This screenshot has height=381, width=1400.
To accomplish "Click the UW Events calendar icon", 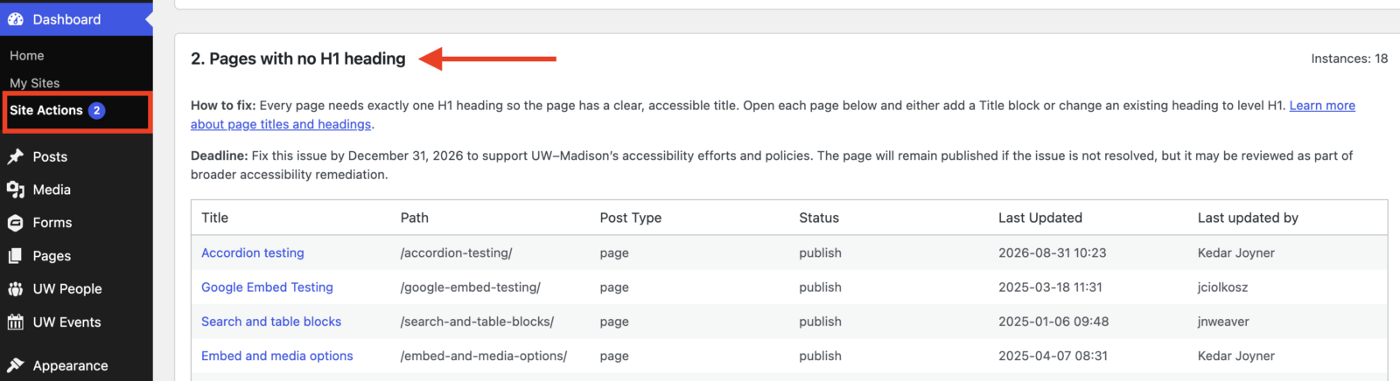I will coord(16,322).
